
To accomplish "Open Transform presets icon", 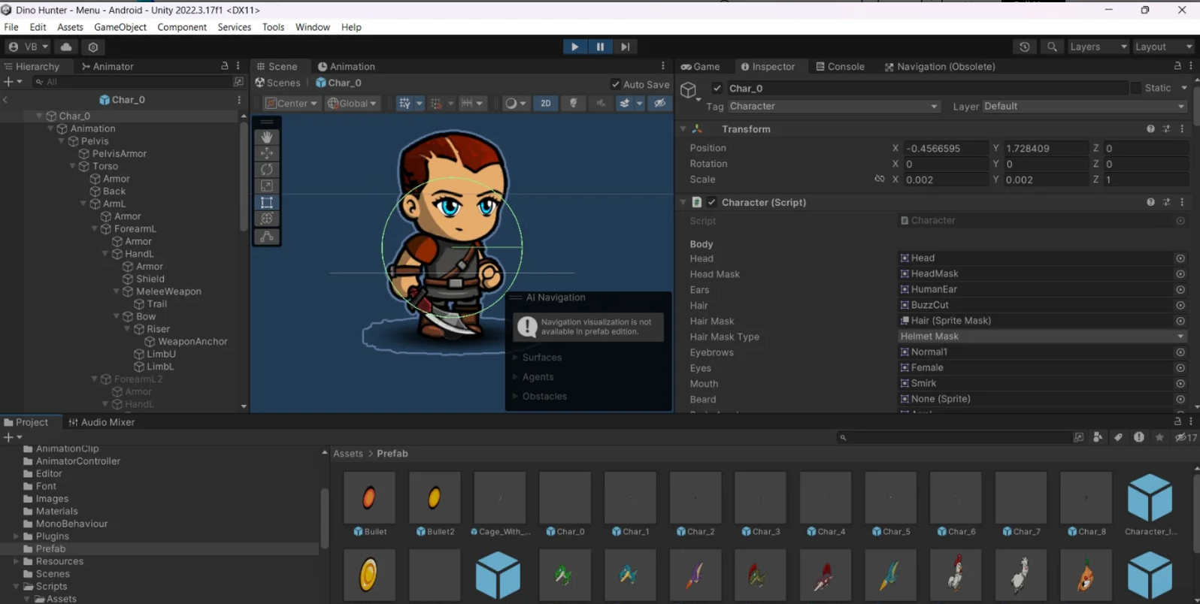I will click(x=1166, y=129).
